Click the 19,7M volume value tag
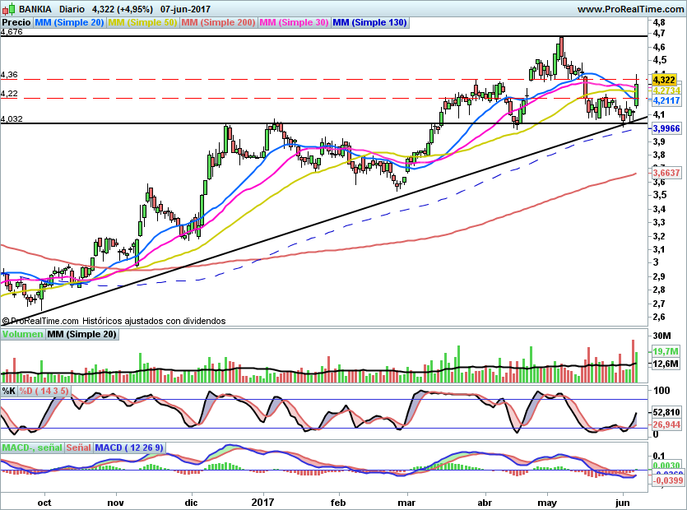Screen dimensions: 687x510 tap(665, 351)
